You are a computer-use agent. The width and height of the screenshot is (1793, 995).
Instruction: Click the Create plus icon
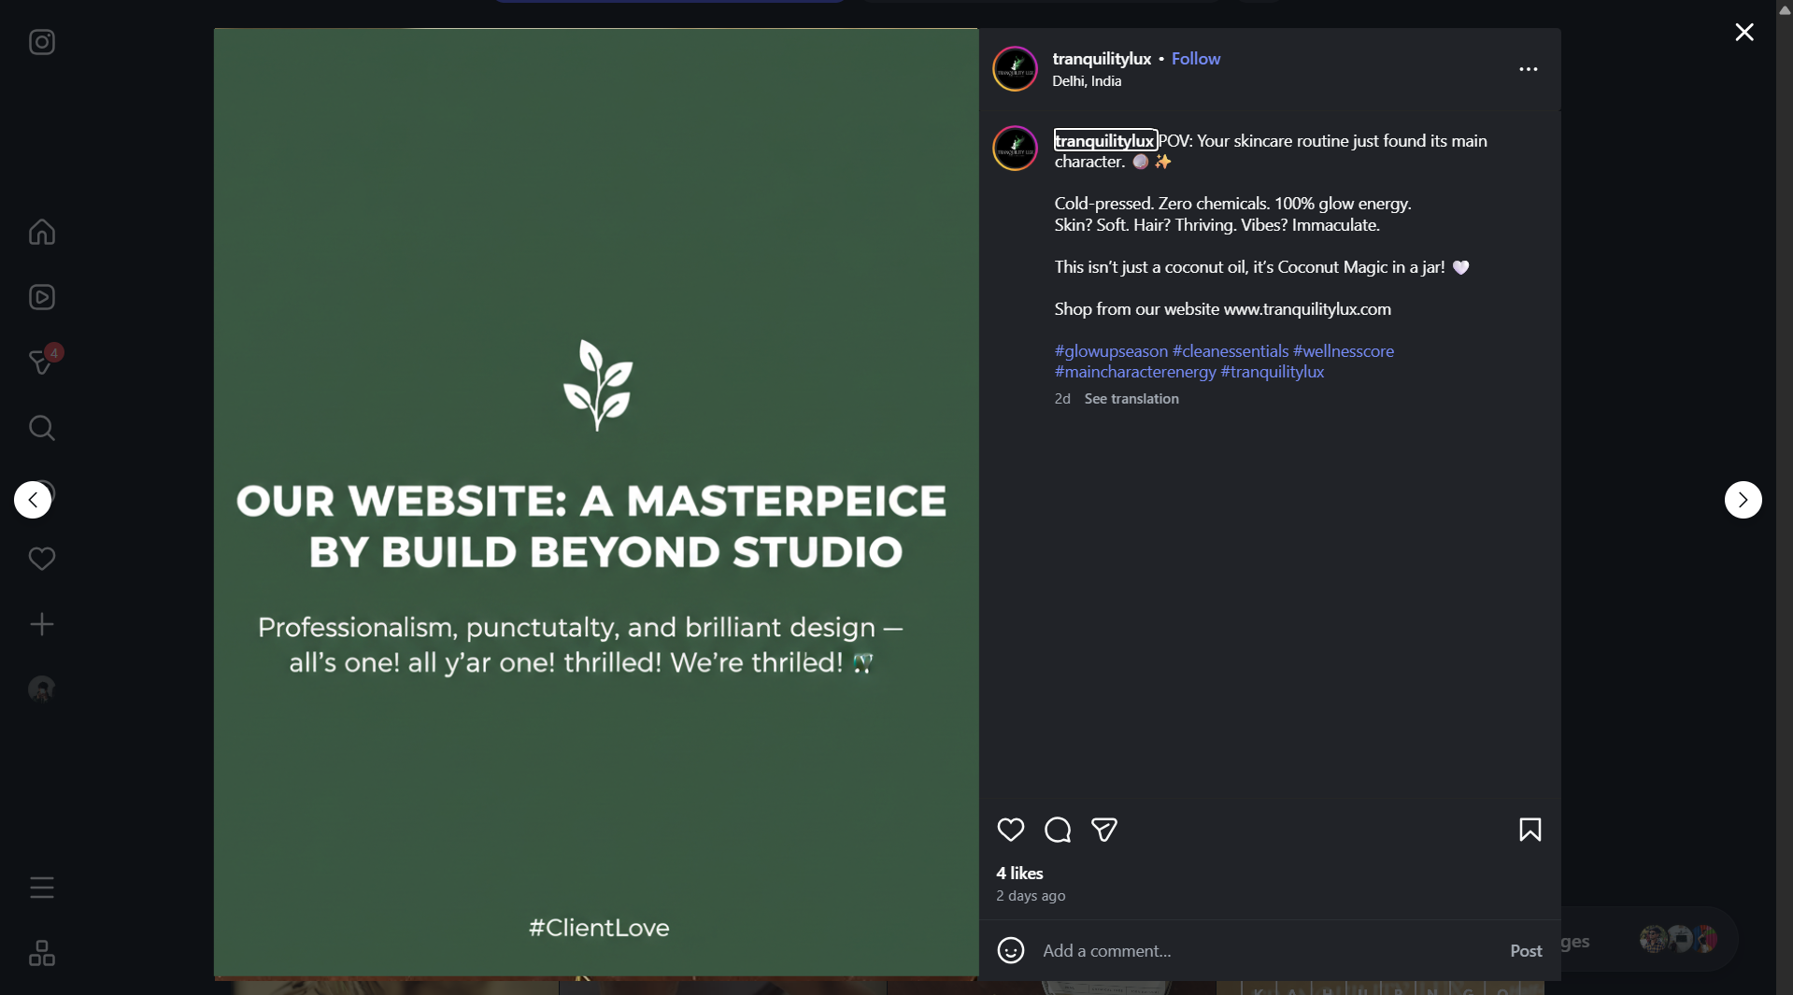click(41, 624)
